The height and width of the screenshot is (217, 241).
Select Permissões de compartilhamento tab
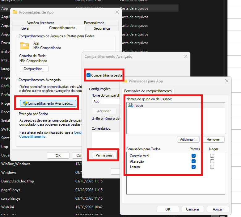click(148, 91)
